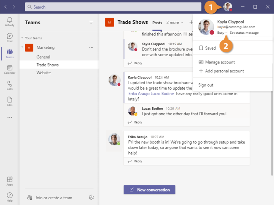
Task: Open the Help menu
Action: [10, 197]
